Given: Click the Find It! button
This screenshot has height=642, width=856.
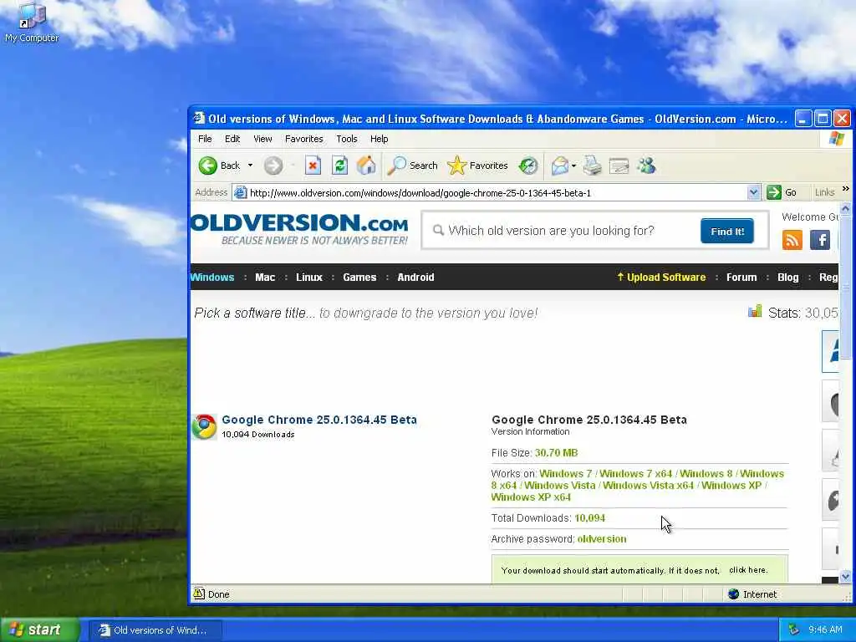Looking at the screenshot, I should point(727,231).
